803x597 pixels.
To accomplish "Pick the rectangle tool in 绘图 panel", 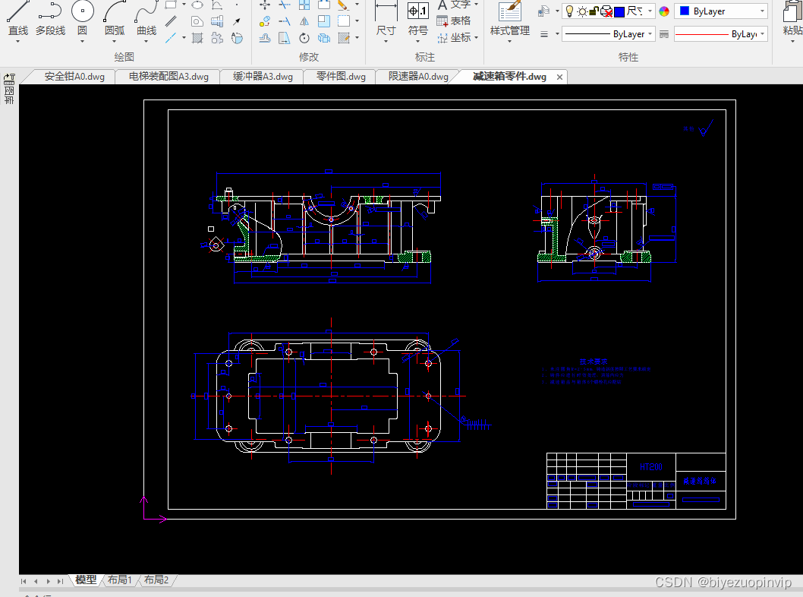I will pos(171,5).
